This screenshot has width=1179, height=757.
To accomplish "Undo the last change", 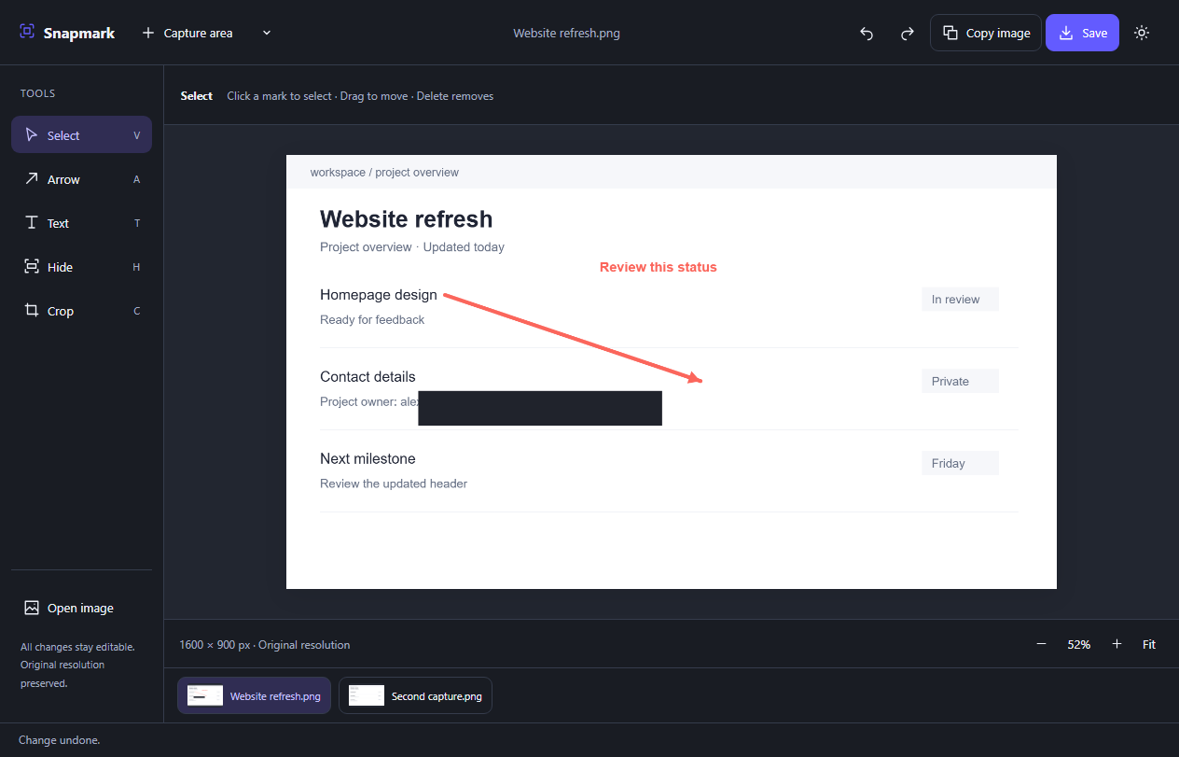I will point(867,33).
